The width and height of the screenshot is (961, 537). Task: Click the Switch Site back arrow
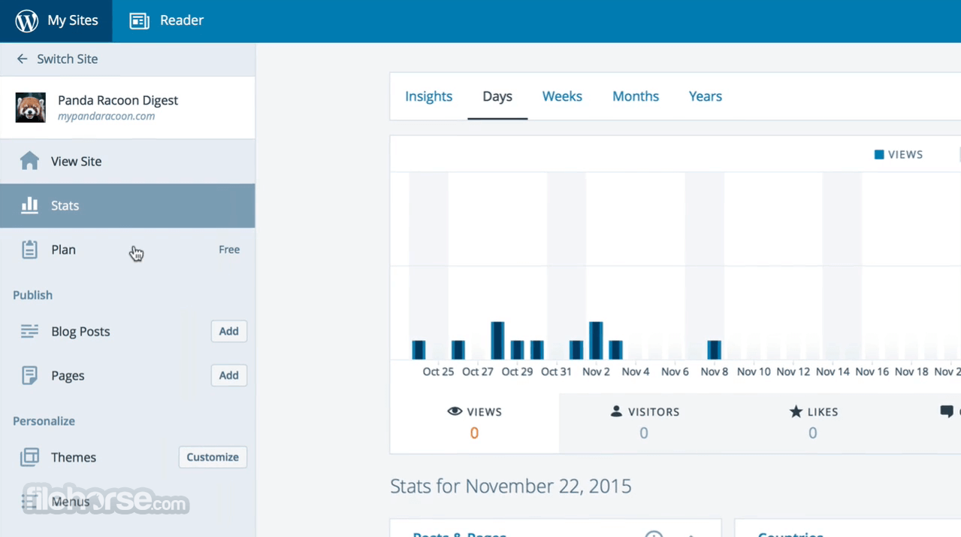[x=22, y=59]
